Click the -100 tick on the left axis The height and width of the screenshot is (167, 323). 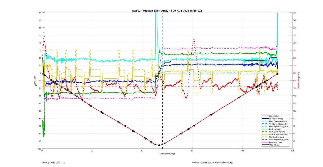(39, 149)
